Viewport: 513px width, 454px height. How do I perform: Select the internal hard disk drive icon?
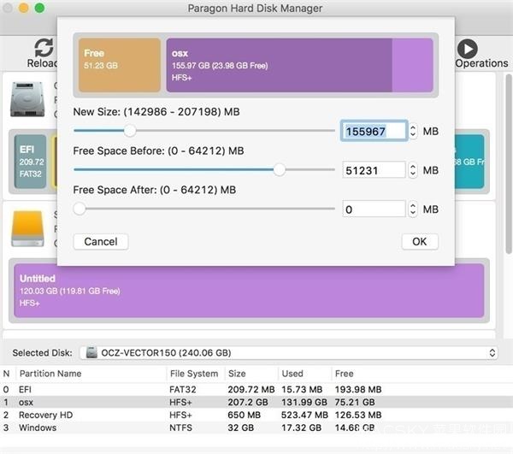27,99
